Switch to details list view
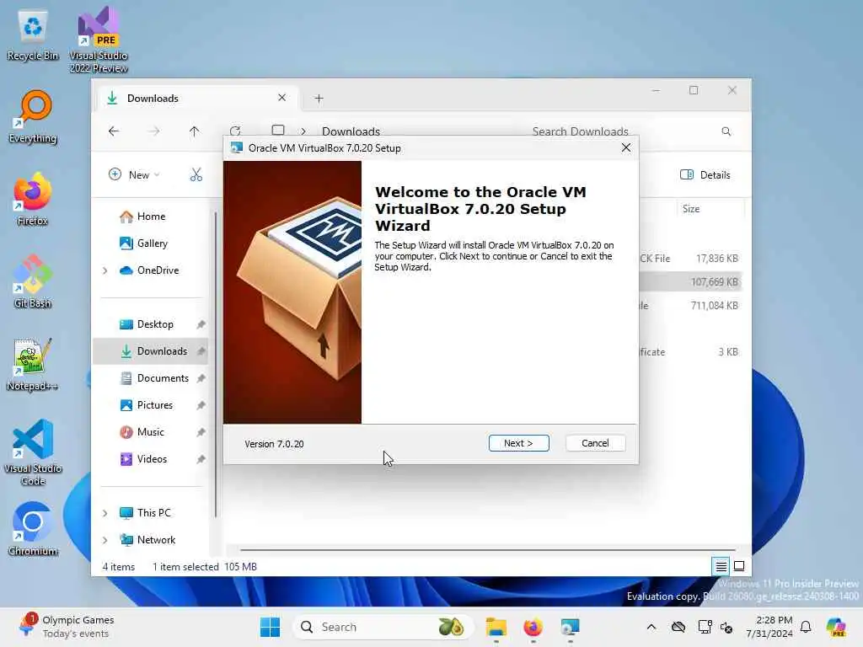863x647 pixels. click(x=721, y=565)
